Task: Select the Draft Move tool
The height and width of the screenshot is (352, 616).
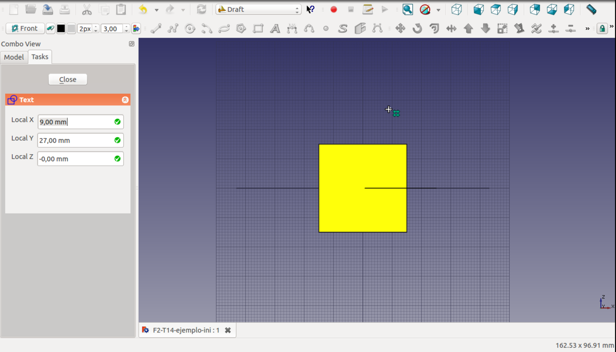Action: click(400, 29)
